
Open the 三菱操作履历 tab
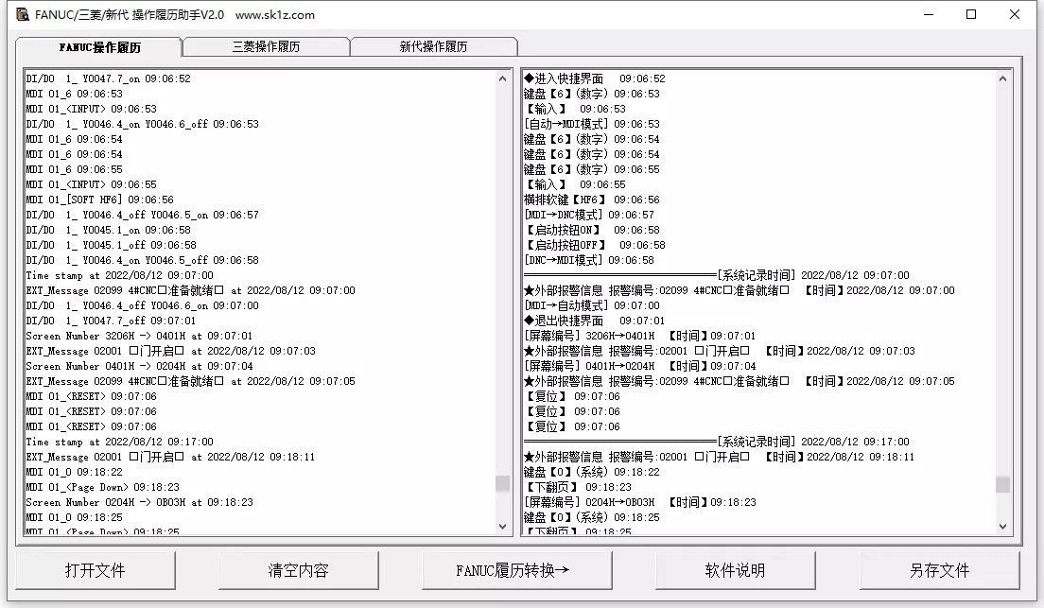coord(266,46)
